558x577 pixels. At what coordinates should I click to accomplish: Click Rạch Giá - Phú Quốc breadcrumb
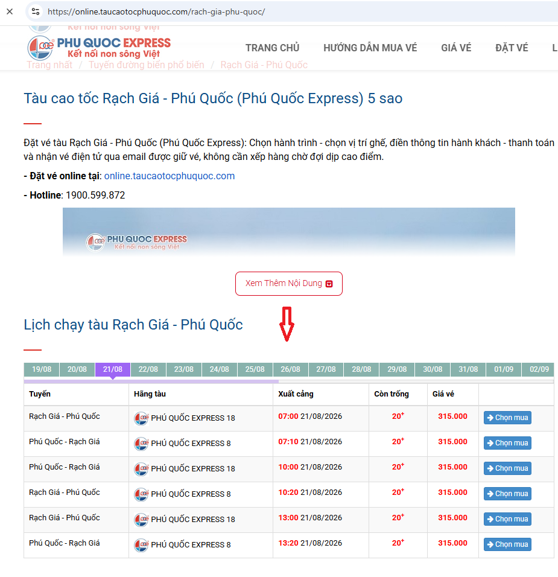click(x=264, y=65)
